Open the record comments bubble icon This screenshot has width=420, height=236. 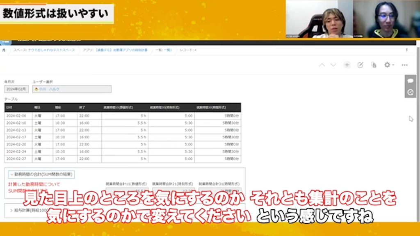point(411,80)
